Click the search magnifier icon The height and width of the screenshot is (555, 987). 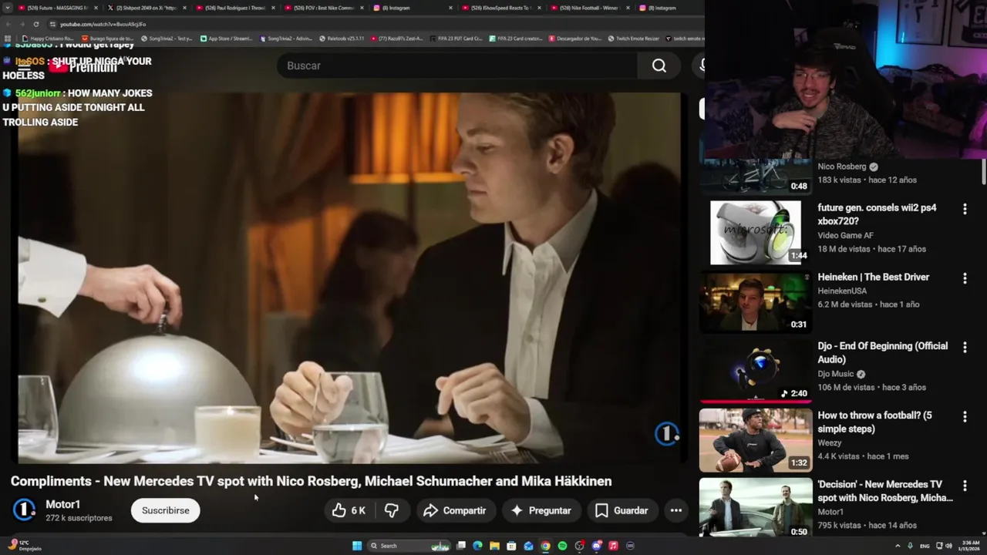coord(659,66)
